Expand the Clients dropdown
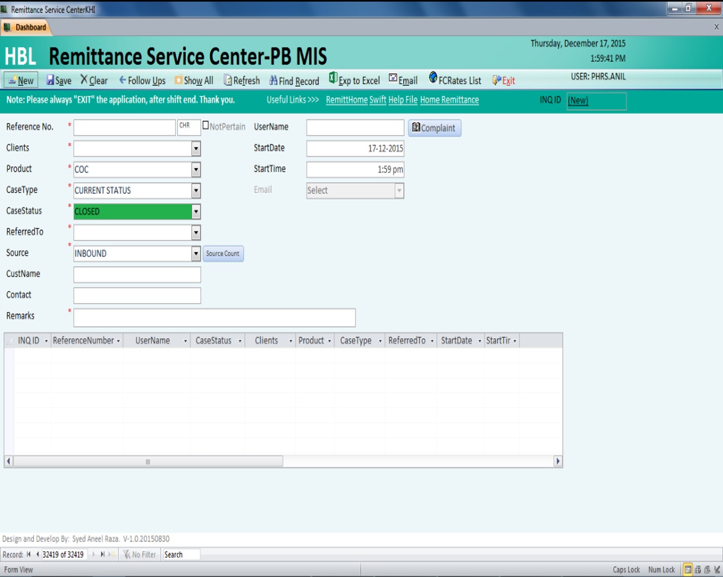Viewport: 723px width, 577px height. coord(196,148)
